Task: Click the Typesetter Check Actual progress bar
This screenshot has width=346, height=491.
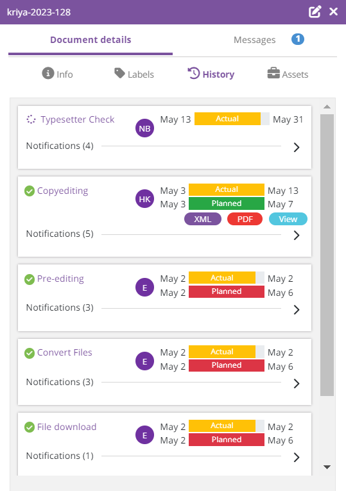Action: pos(232,119)
